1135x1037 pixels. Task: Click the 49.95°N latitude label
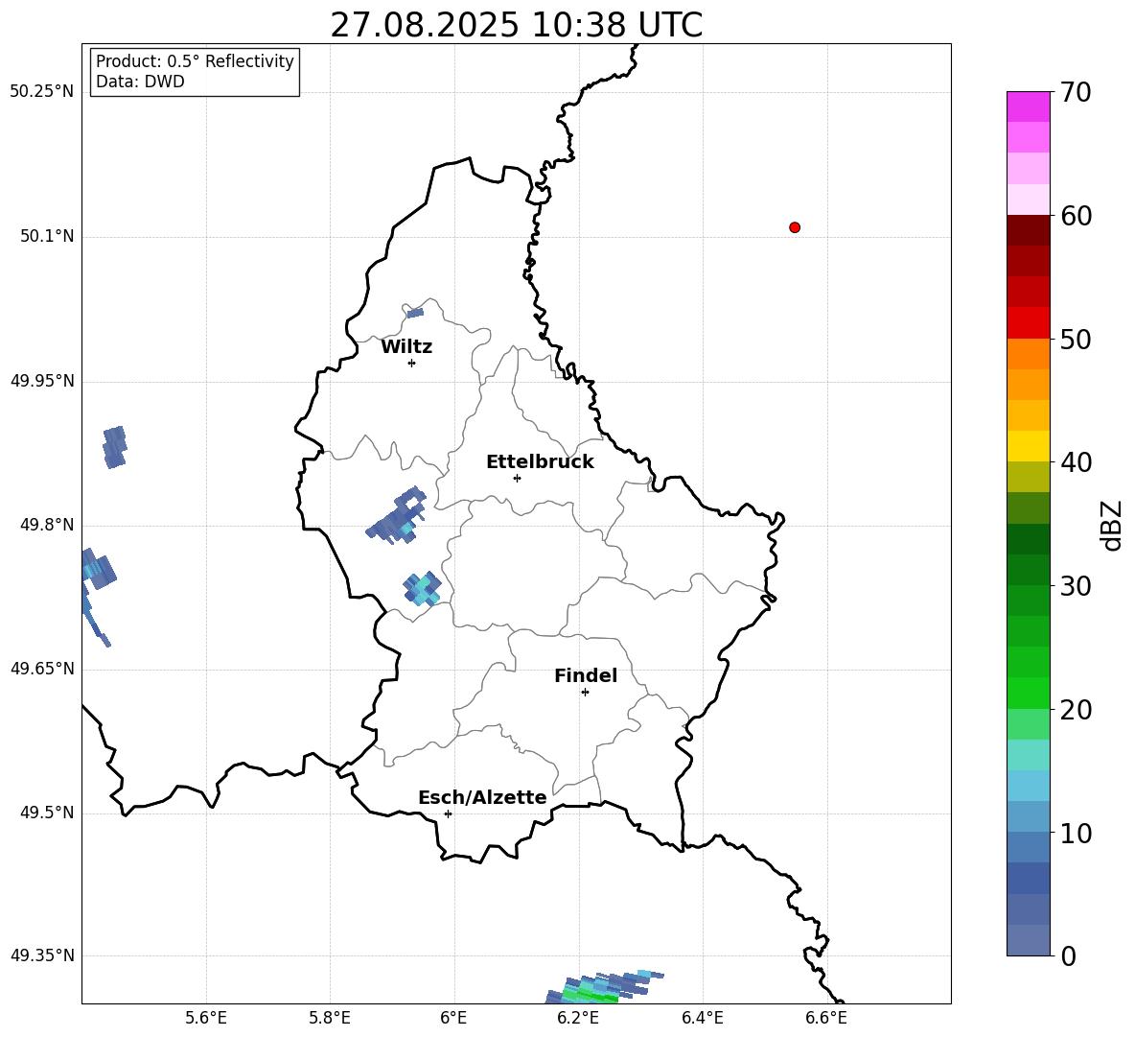tap(42, 381)
